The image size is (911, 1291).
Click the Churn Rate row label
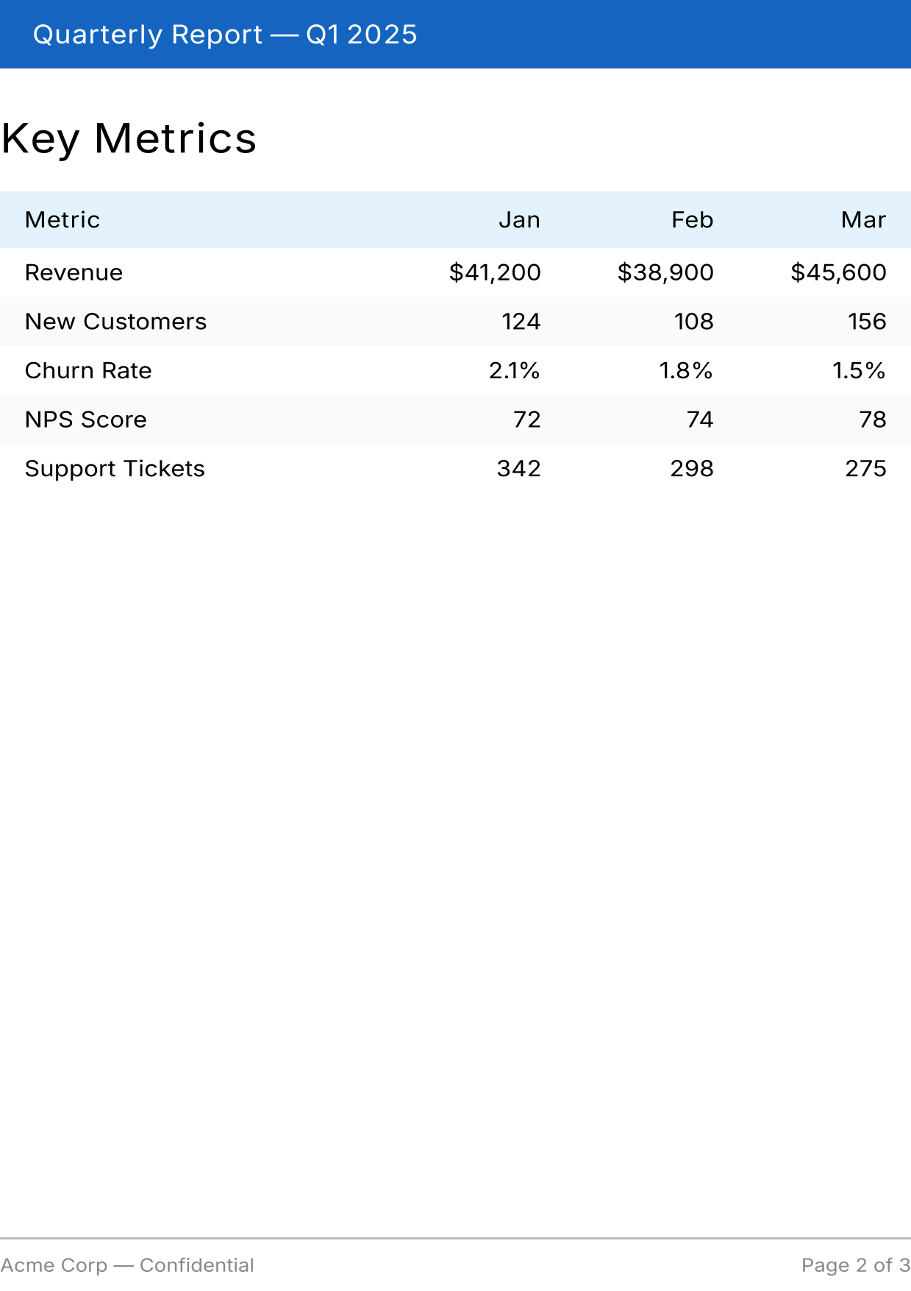(88, 370)
